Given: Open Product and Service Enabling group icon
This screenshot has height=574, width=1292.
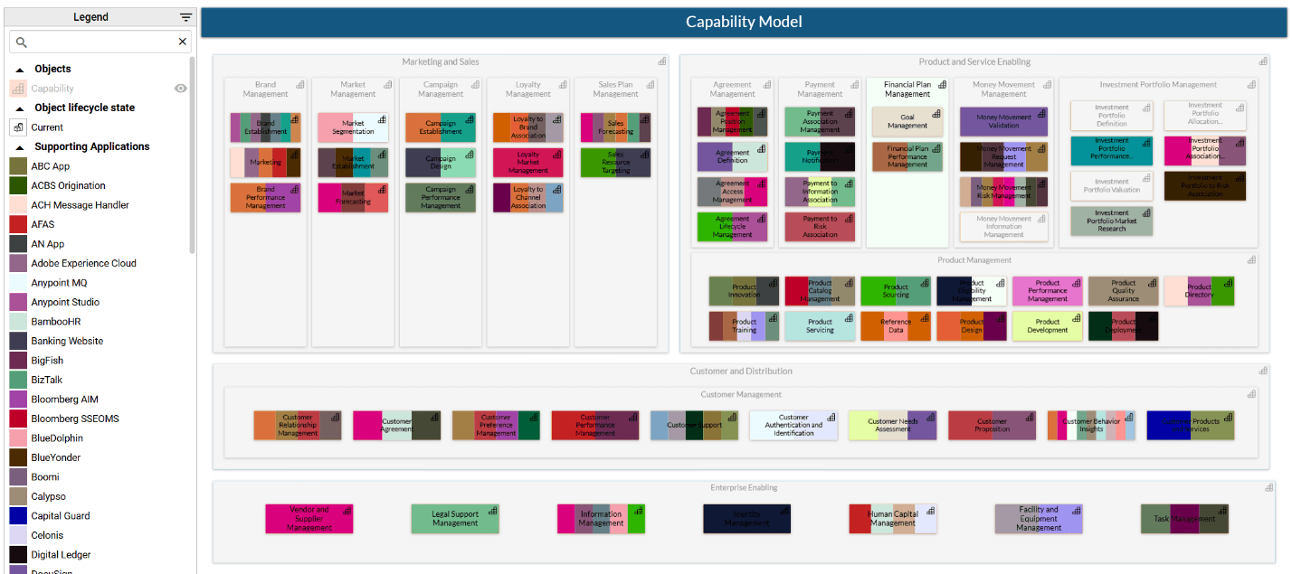Looking at the screenshot, I should click(1263, 61).
